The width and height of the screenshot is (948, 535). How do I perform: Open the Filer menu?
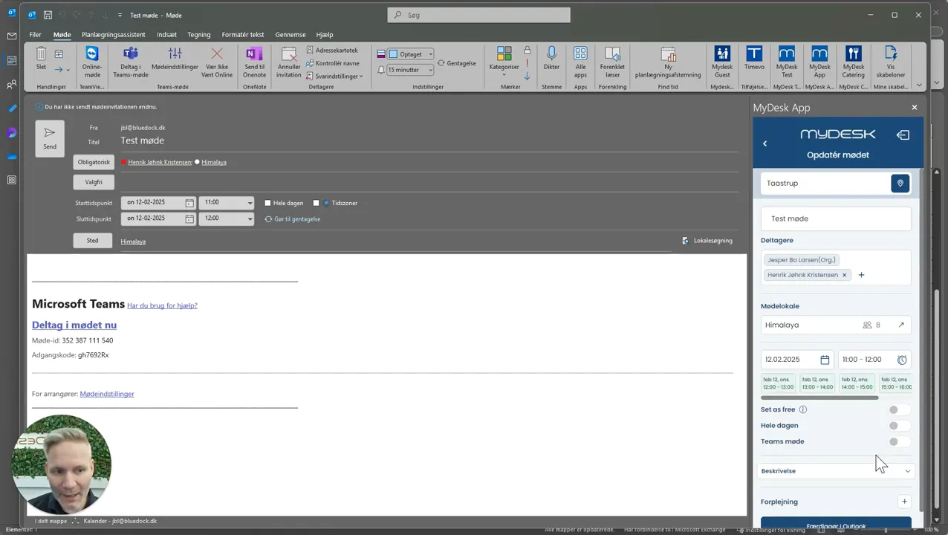(x=35, y=34)
